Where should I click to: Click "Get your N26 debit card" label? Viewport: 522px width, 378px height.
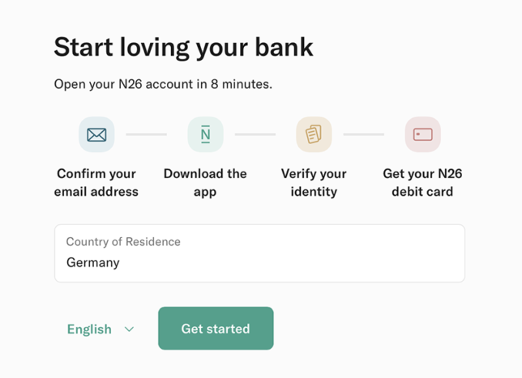tap(422, 182)
